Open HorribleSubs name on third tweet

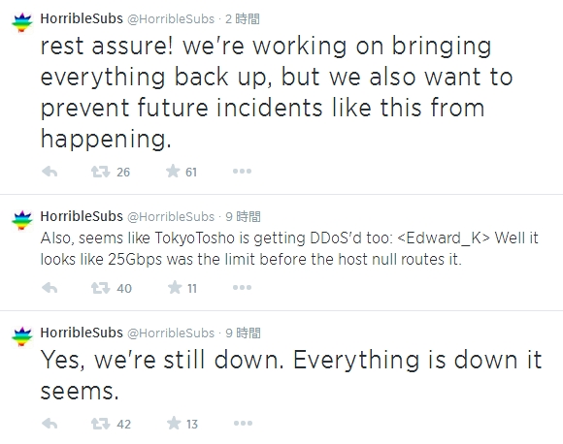click(82, 333)
